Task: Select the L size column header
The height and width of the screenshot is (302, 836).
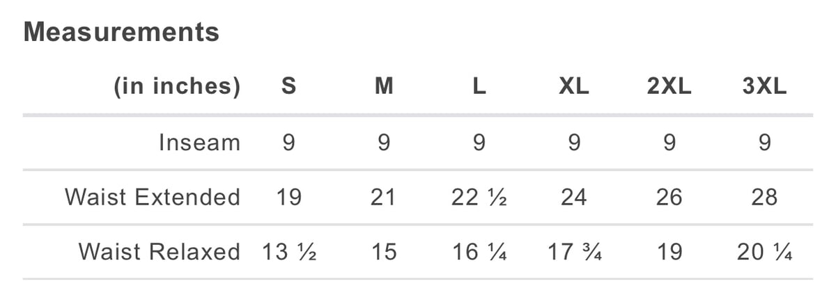Action: [479, 86]
